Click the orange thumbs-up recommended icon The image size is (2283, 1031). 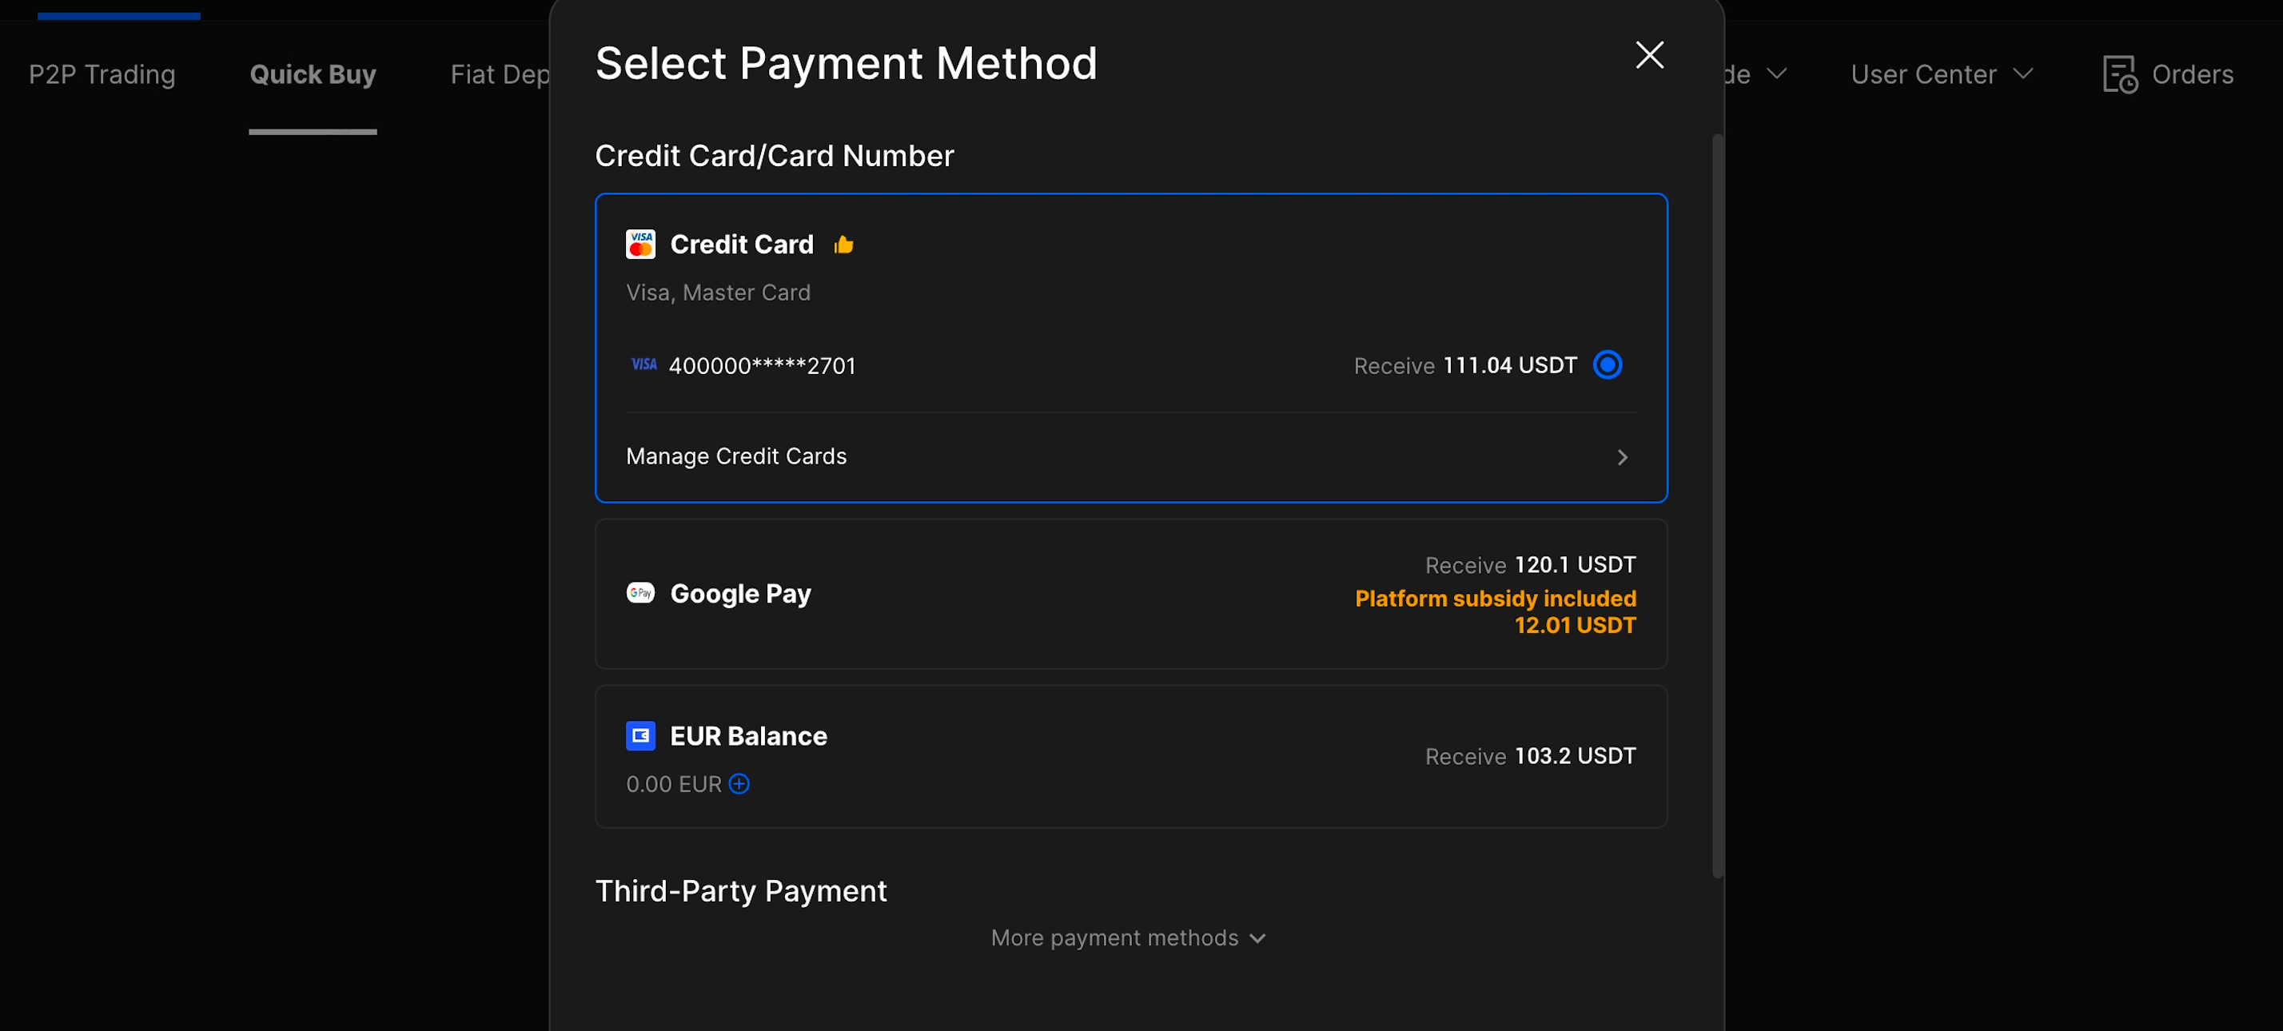[x=843, y=245]
